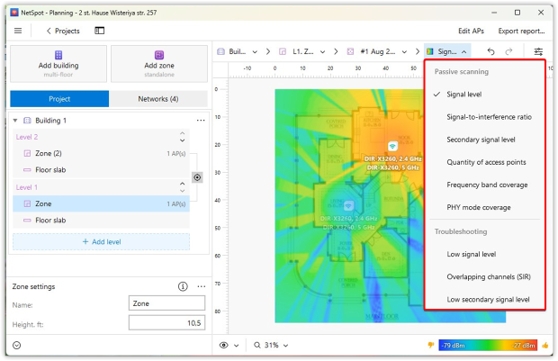Screen dimensions: 558x361
Task: Move Level 2 down with the arrow
Action: (182, 140)
